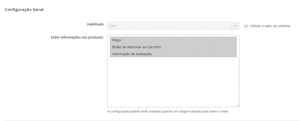Screen dimensions: 300x121
Task: Toggle the Utilizar o valor do sistema checkbox
Action: coord(246,26)
